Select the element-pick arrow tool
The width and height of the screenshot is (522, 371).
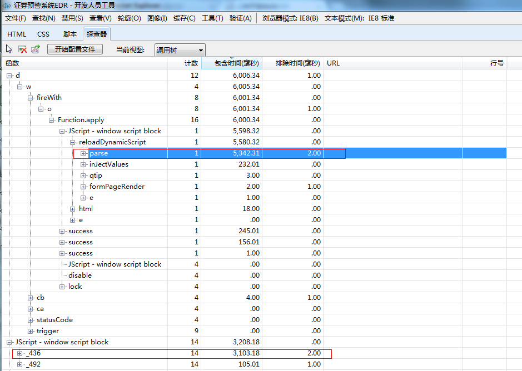pos(9,49)
